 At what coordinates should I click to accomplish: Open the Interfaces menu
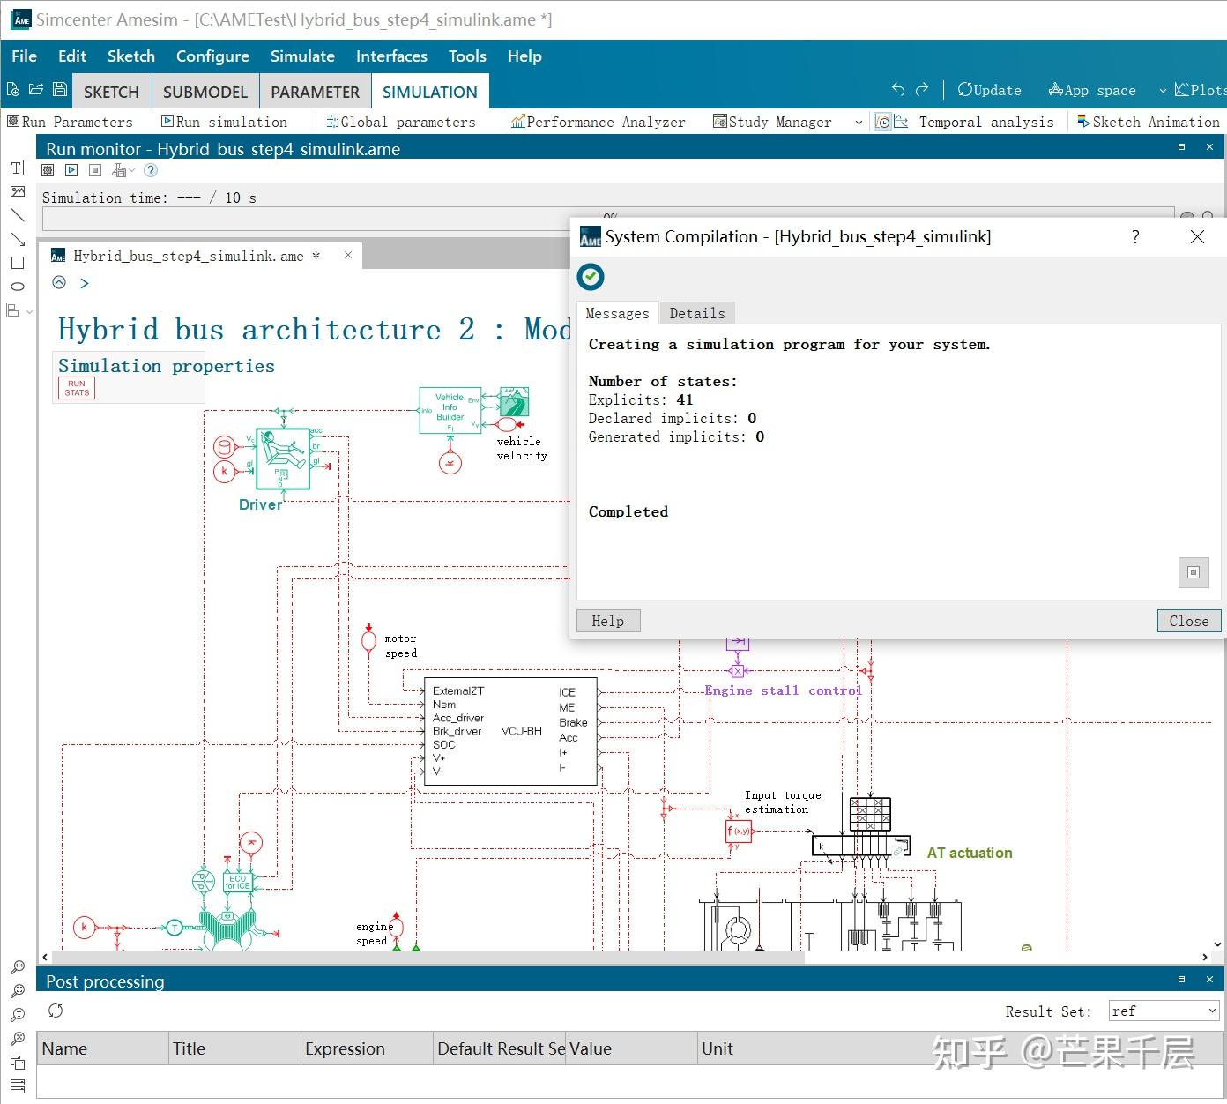point(391,56)
